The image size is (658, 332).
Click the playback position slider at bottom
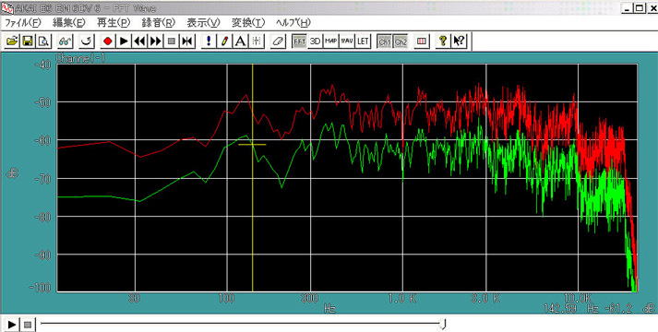click(x=243, y=324)
